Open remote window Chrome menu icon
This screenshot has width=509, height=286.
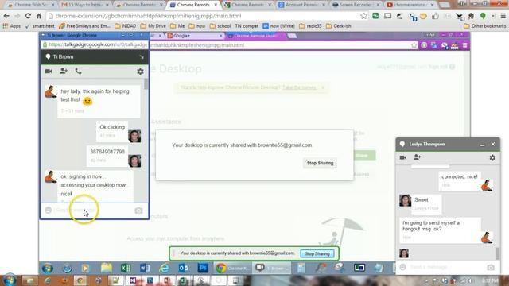point(464,45)
